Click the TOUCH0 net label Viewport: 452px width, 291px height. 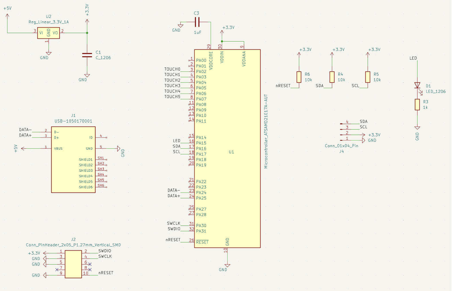point(172,69)
